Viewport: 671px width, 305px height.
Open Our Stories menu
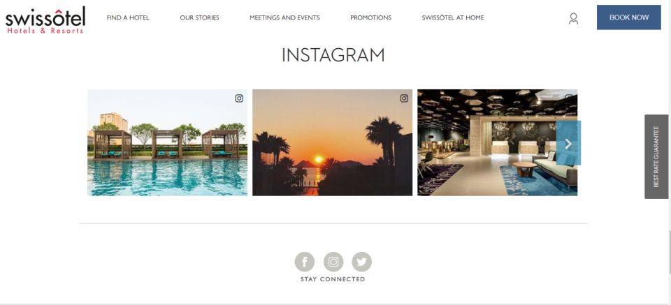coord(199,17)
